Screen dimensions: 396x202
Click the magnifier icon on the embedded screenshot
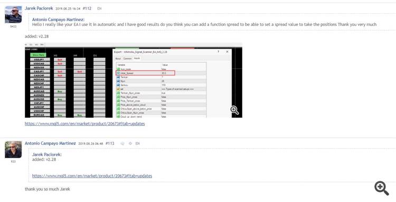point(234,110)
